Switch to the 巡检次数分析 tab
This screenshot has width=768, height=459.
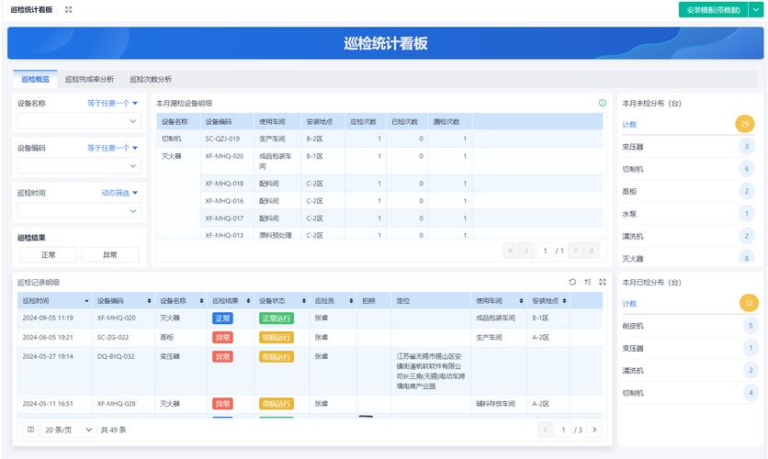tap(151, 79)
